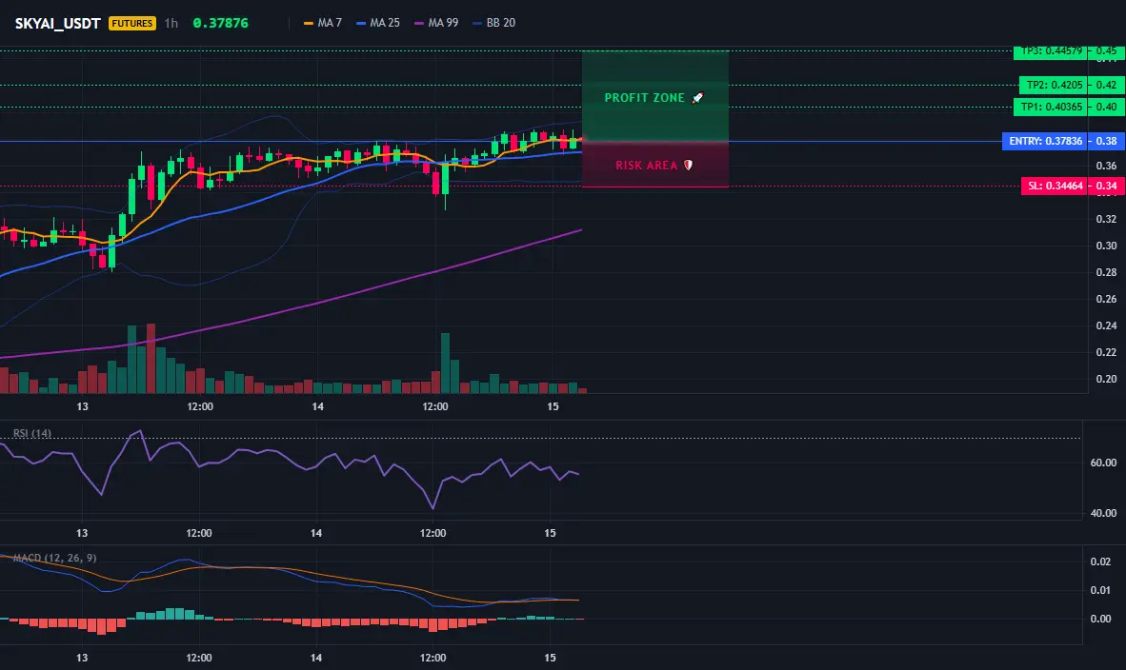Open the MACD (12, 26, 9) label
The width and height of the screenshot is (1126, 670).
tap(54, 558)
